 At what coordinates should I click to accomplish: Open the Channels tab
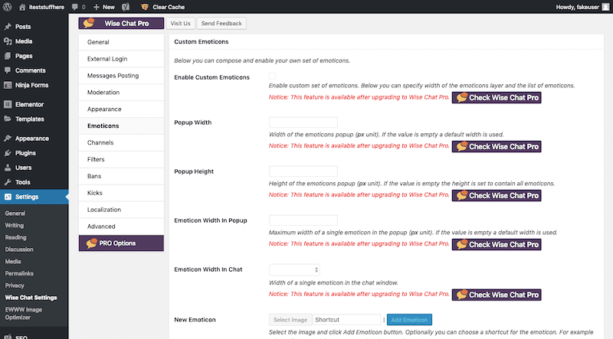click(121, 142)
